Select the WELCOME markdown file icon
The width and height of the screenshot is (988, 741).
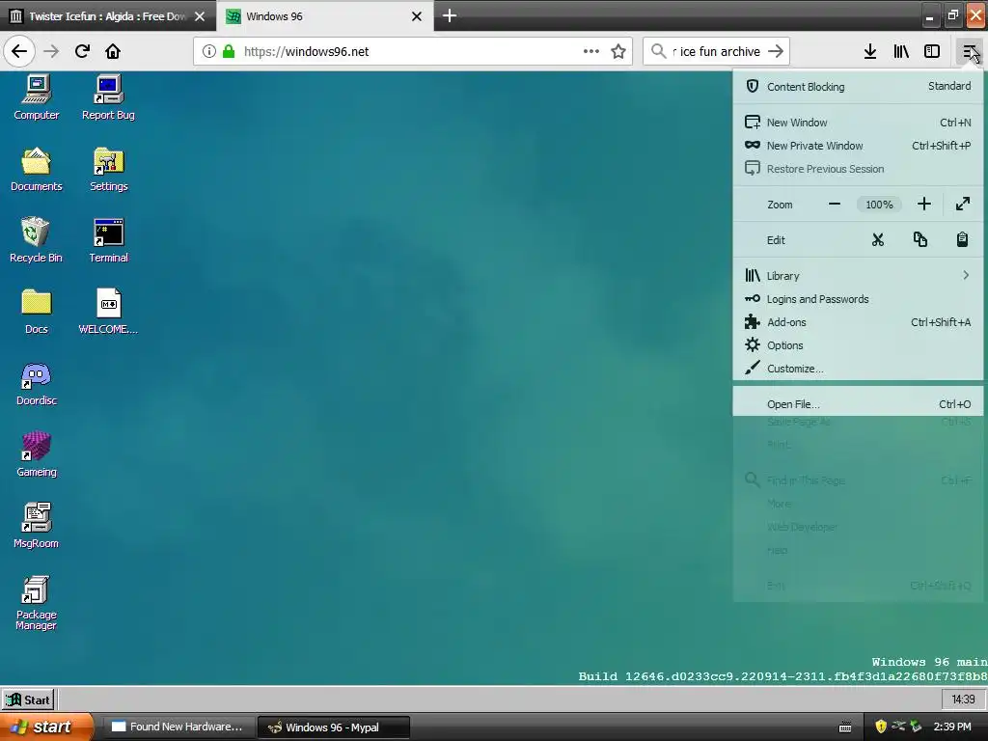(108, 312)
